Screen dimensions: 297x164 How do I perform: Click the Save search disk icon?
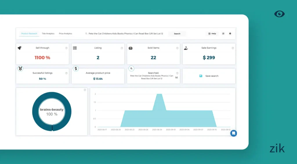tap(201, 76)
